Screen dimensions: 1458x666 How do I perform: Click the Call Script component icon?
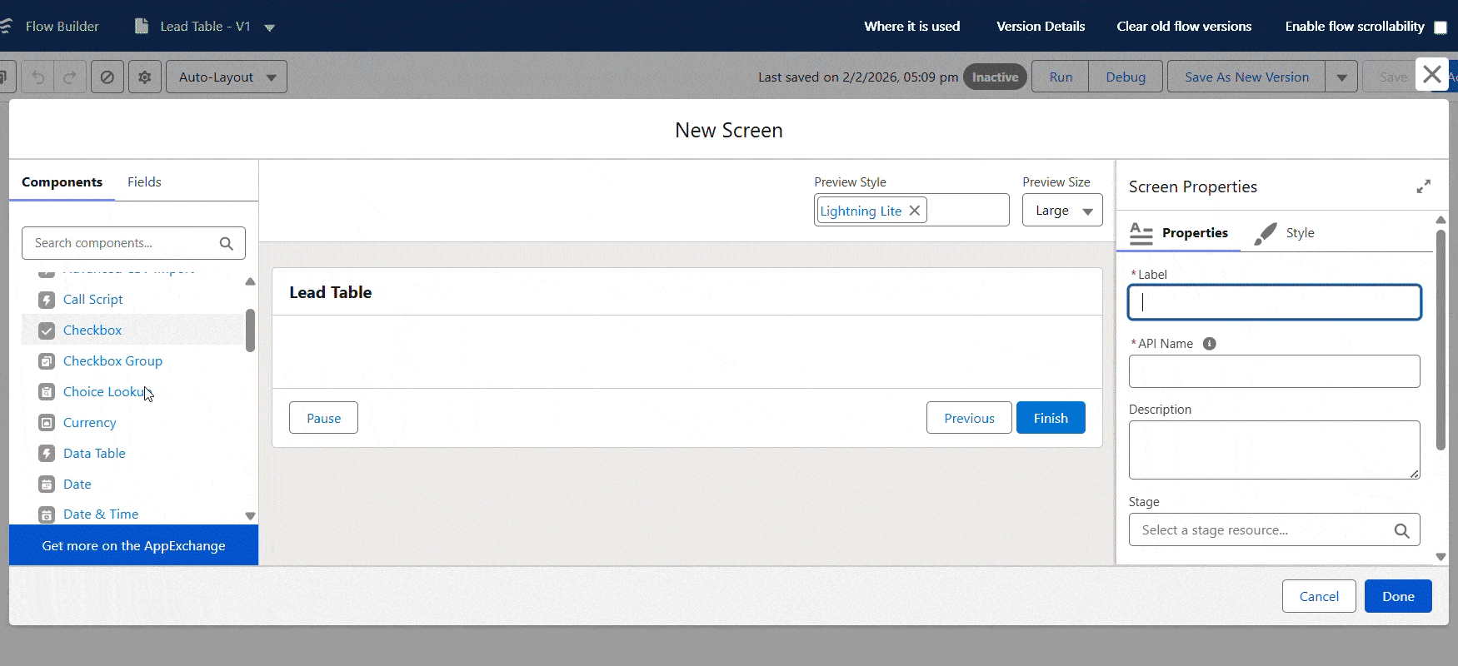(47, 300)
